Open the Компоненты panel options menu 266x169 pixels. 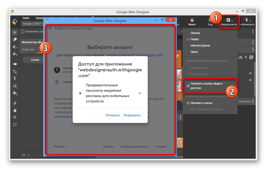point(253,101)
